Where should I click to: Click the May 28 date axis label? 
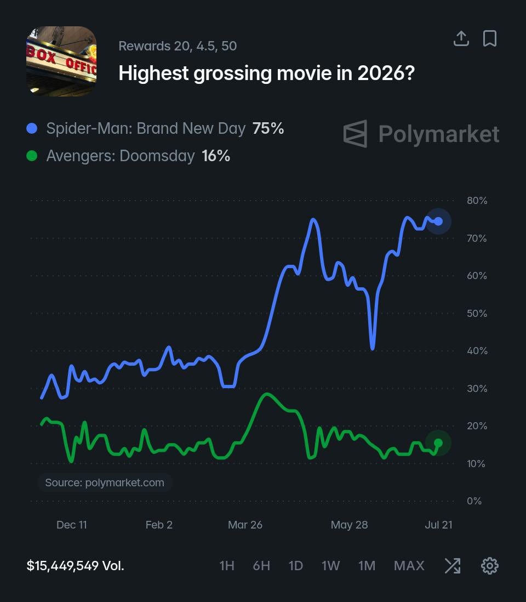[x=349, y=525]
